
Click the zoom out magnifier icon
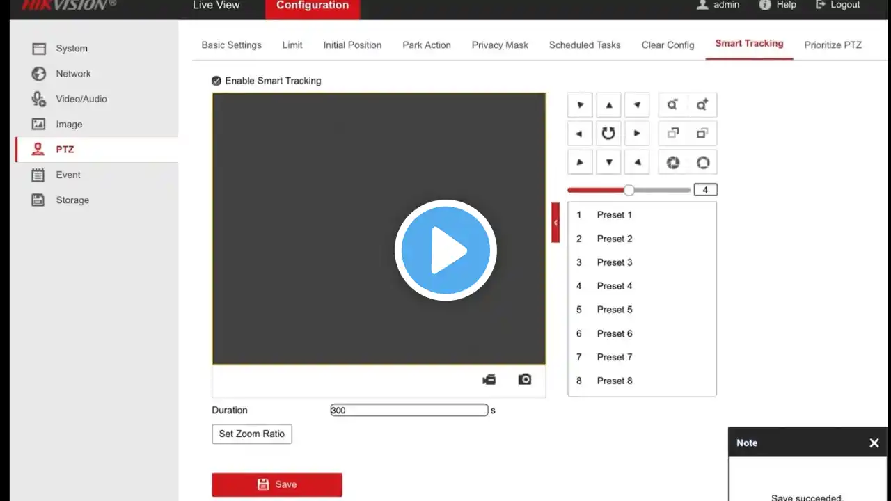click(672, 105)
